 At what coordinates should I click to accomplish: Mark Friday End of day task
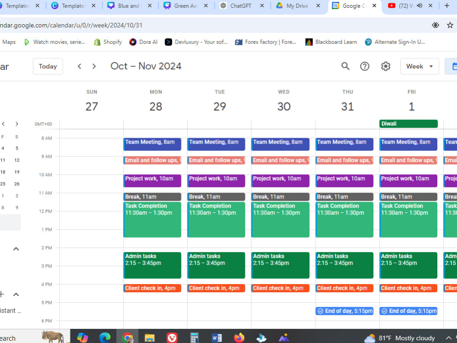tap(384, 311)
